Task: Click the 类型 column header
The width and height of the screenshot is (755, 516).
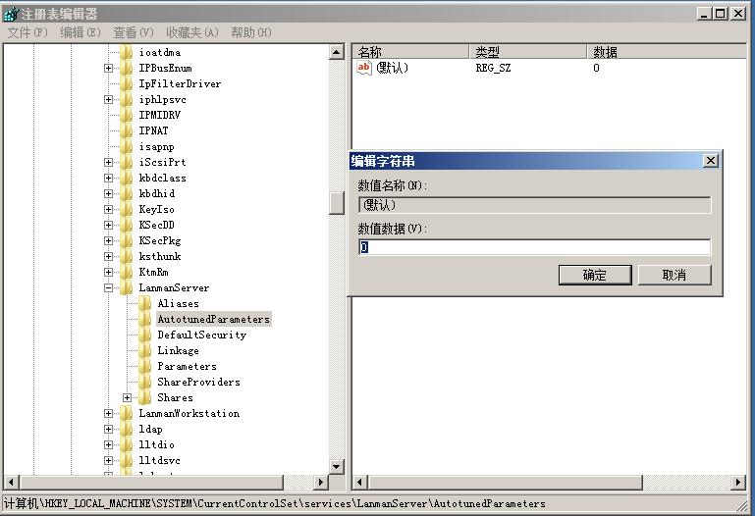Action: point(528,51)
